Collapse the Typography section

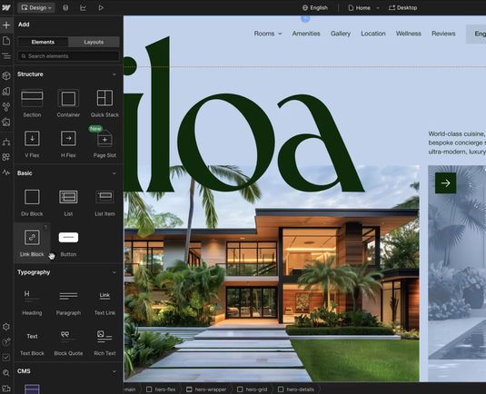tap(114, 272)
